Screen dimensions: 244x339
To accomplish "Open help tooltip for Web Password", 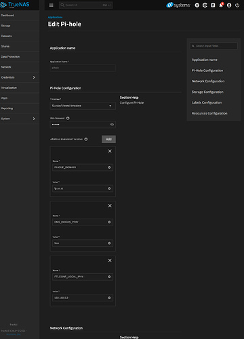I will 68,118.
